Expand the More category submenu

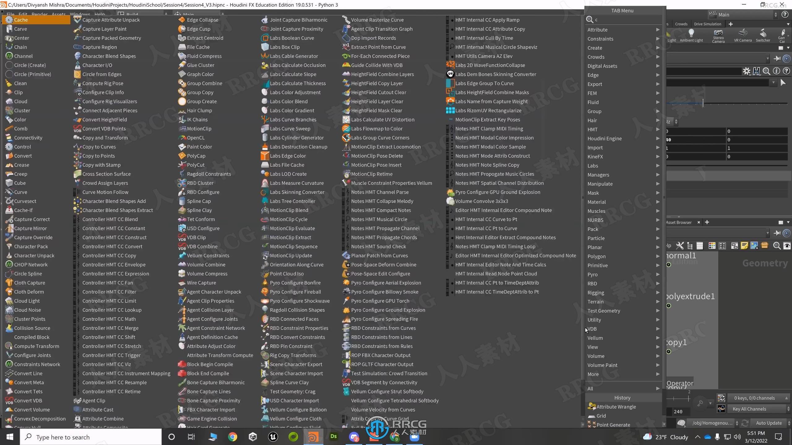[x=623, y=374]
